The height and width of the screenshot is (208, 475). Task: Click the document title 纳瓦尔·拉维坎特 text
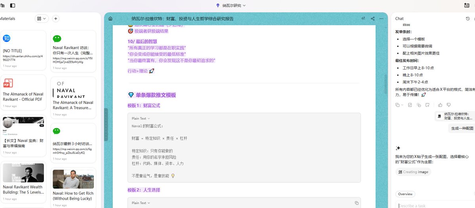pyautogui.click(x=182, y=19)
